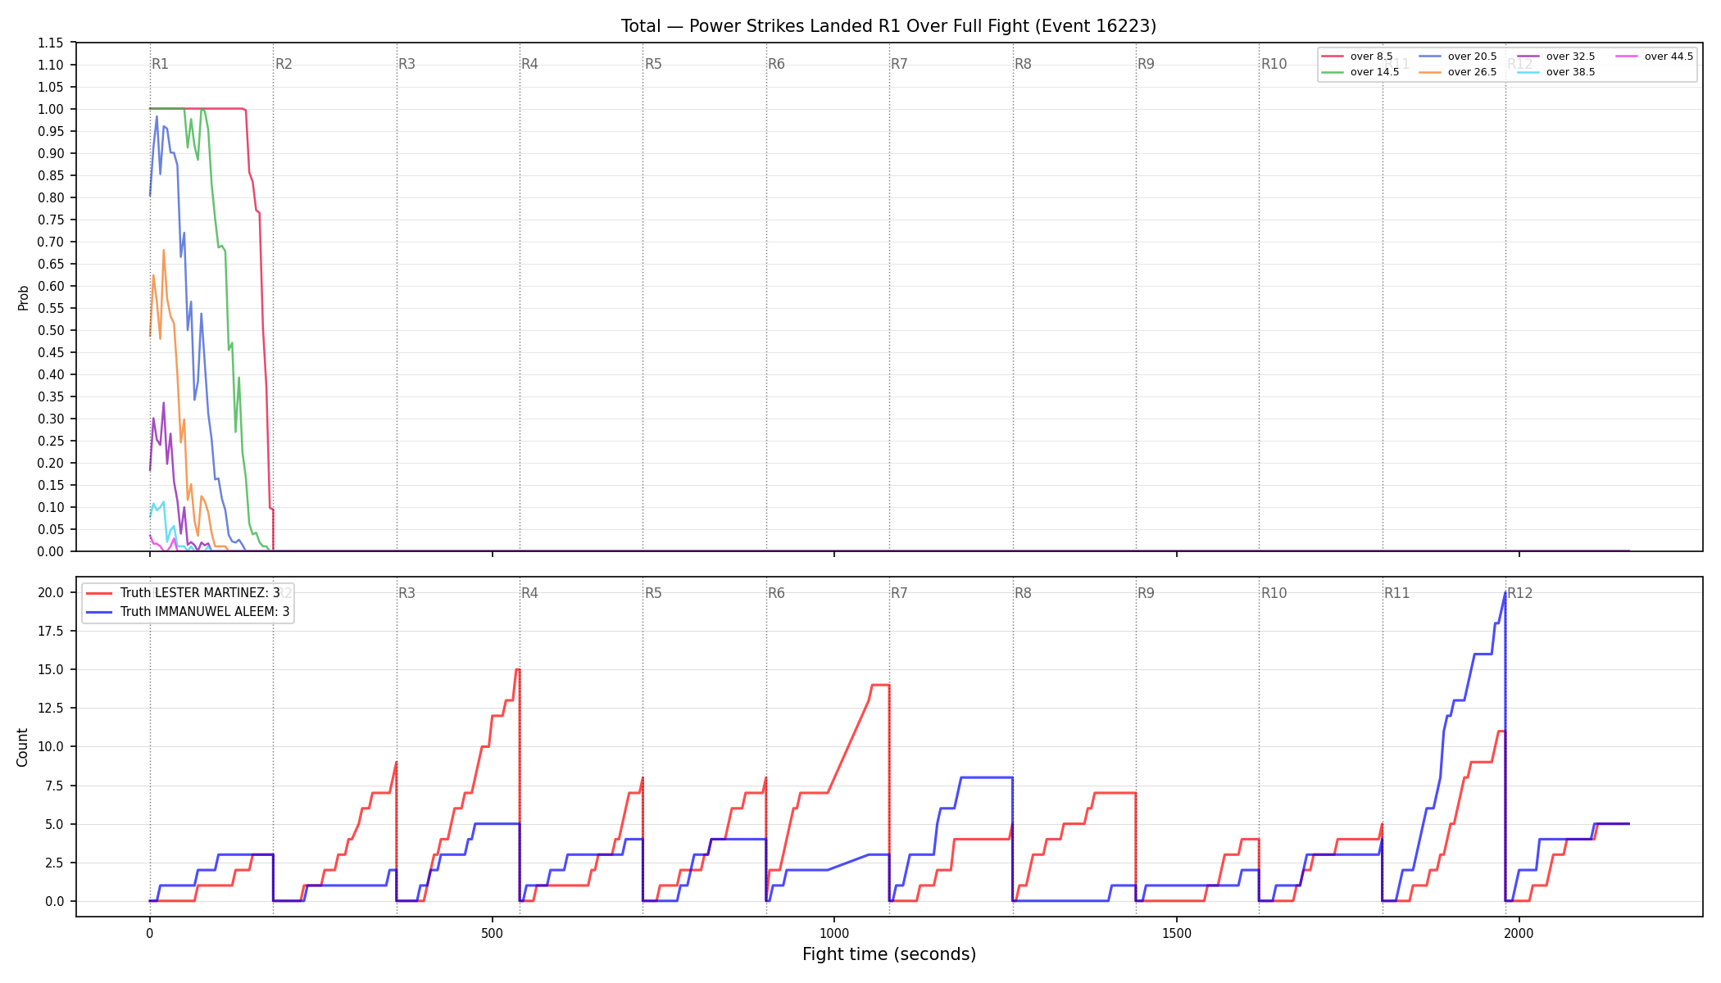The width and height of the screenshot is (1721, 983).
Task: Select the 'over 44.5' legend entry
Action: pyautogui.click(x=1655, y=57)
